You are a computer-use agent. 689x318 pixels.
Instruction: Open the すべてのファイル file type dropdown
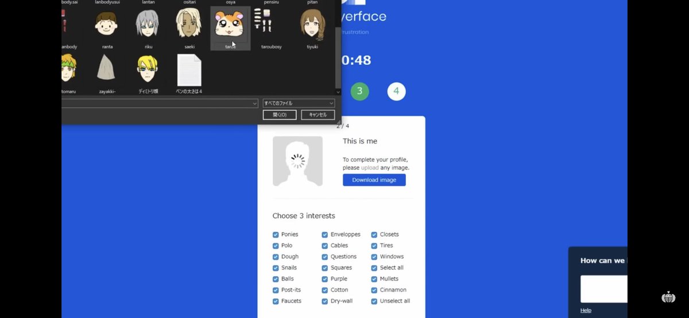[x=299, y=103]
